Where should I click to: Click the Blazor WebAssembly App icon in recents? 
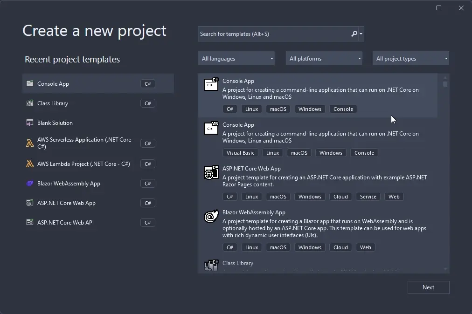pyautogui.click(x=30, y=183)
